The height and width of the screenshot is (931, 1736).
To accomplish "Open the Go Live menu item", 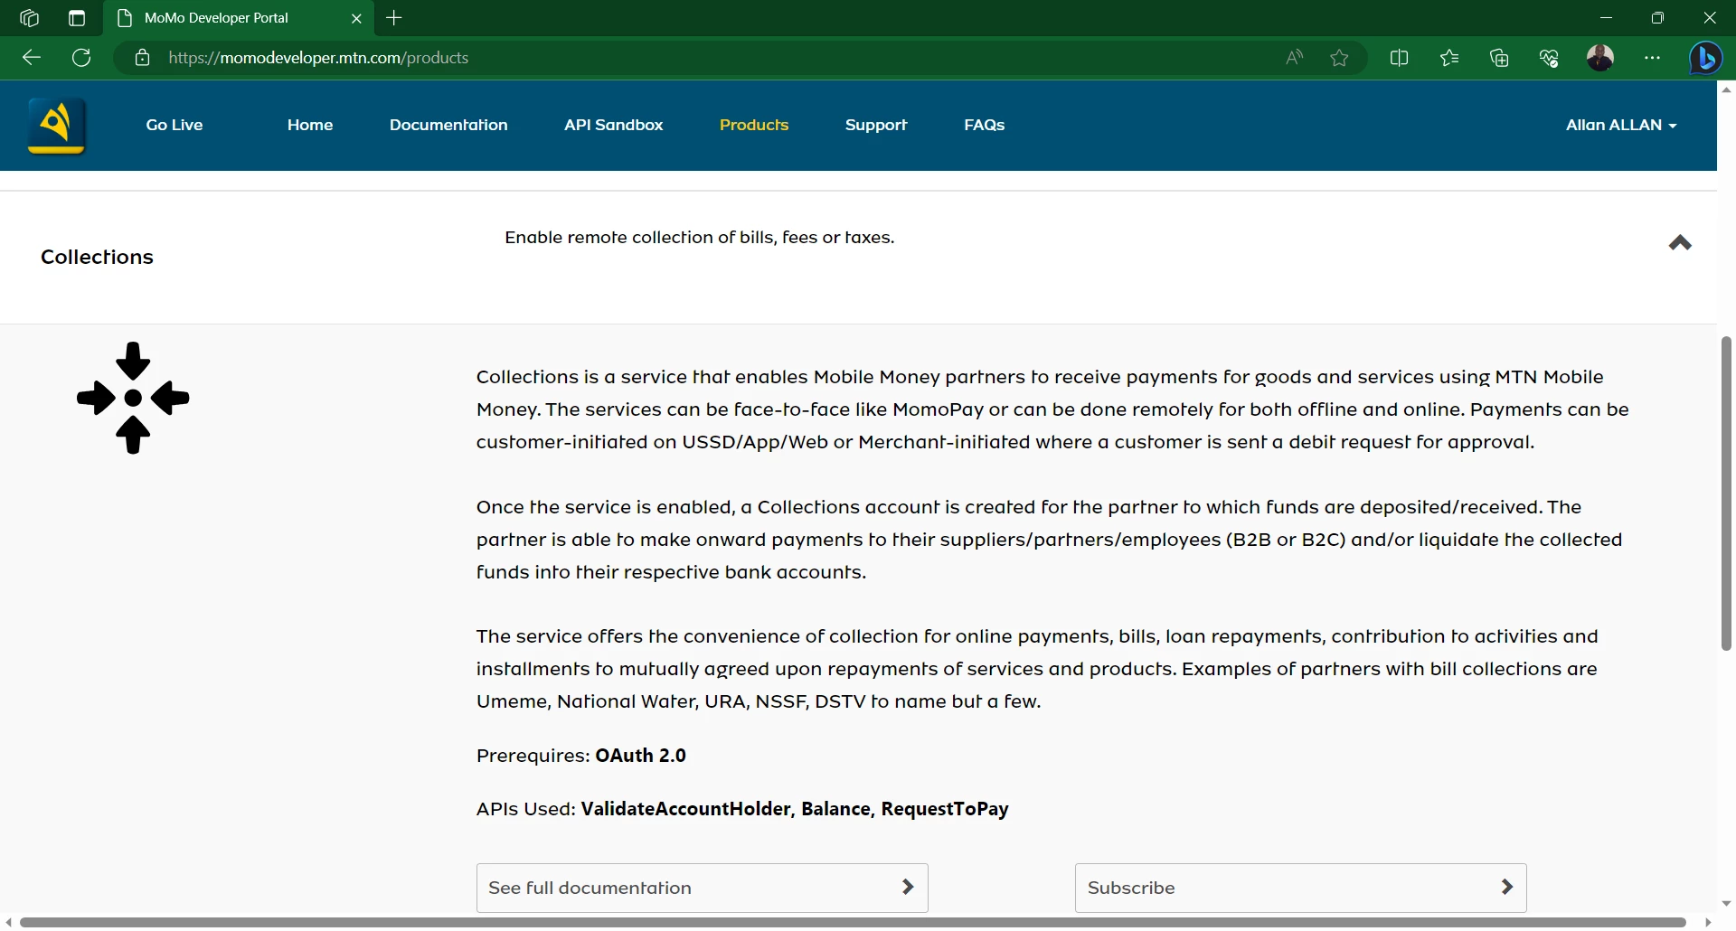I will [175, 125].
